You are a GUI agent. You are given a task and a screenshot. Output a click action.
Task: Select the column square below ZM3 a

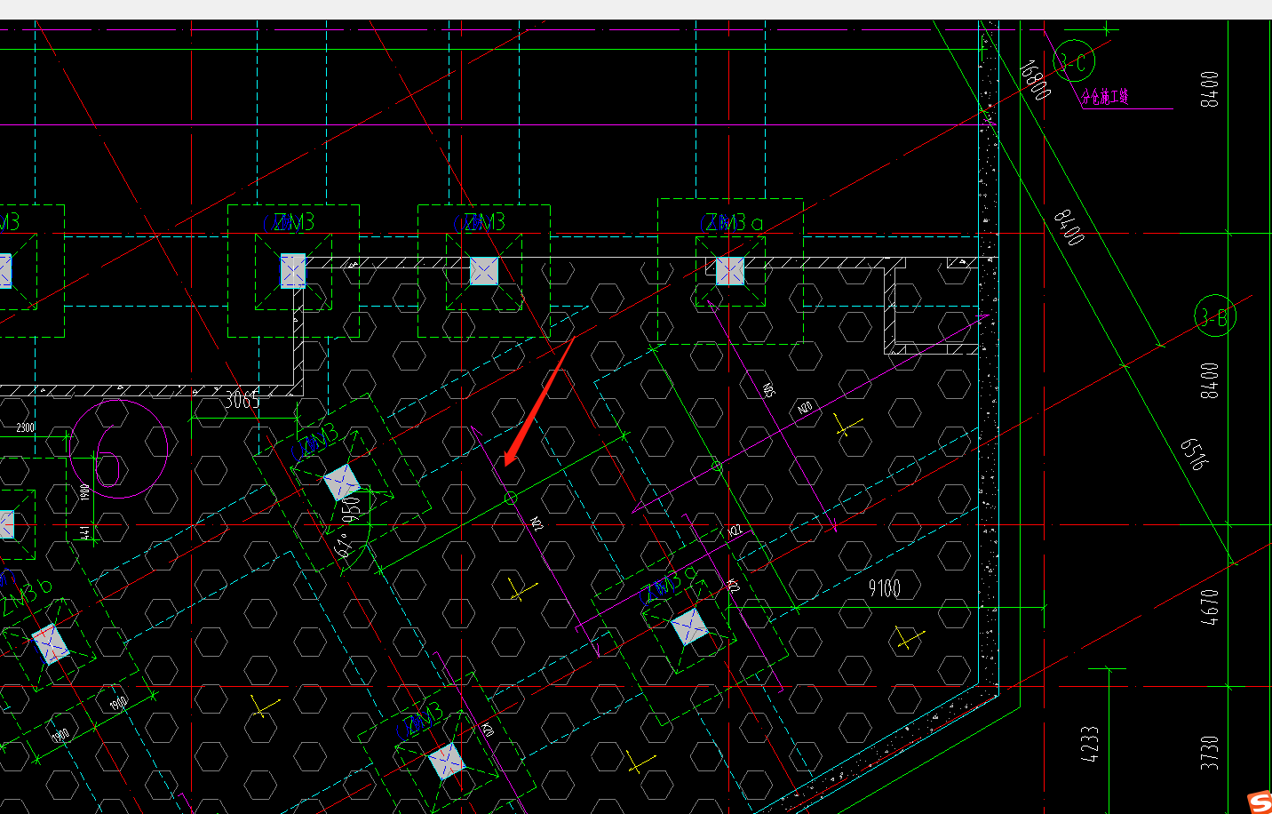730,271
